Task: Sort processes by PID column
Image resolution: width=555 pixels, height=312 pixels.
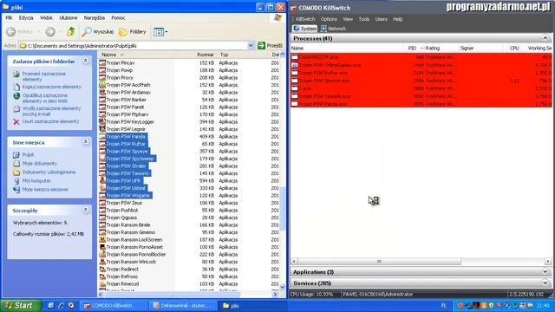Action: 413,49
